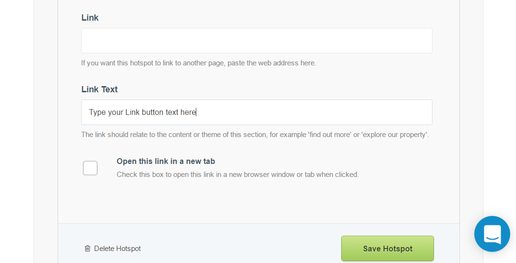
Task: Click the 'Link' field label
Action: 90,18
